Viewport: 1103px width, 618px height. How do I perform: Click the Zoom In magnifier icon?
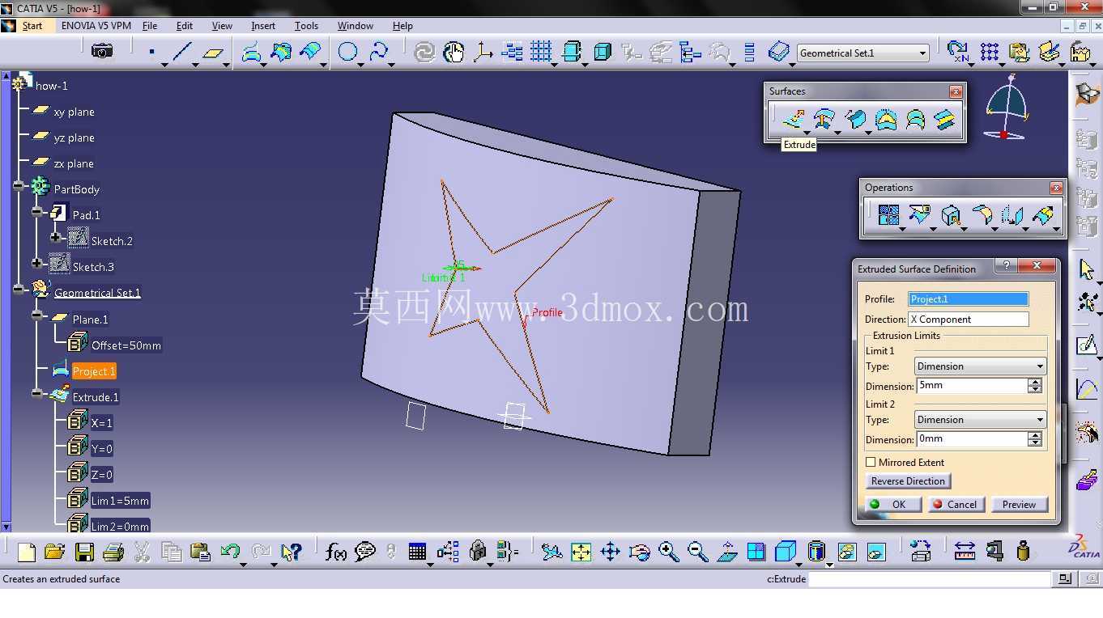pyautogui.click(x=668, y=552)
